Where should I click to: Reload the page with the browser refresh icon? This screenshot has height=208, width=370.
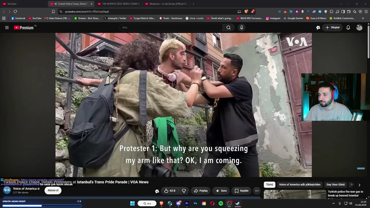(15, 12)
